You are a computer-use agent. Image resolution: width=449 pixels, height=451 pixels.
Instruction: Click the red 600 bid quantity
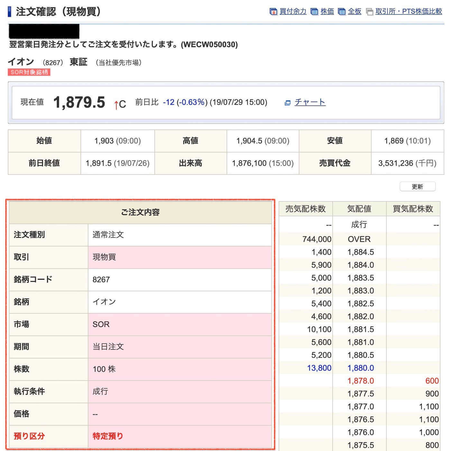pyautogui.click(x=432, y=381)
